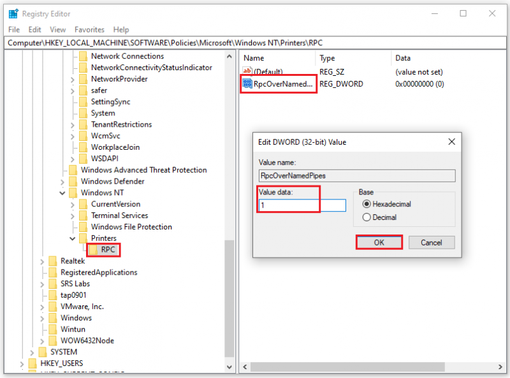Expand the CurrentVersion tree node
510x378 pixels.
pyautogui.click(x=72, y=205)
